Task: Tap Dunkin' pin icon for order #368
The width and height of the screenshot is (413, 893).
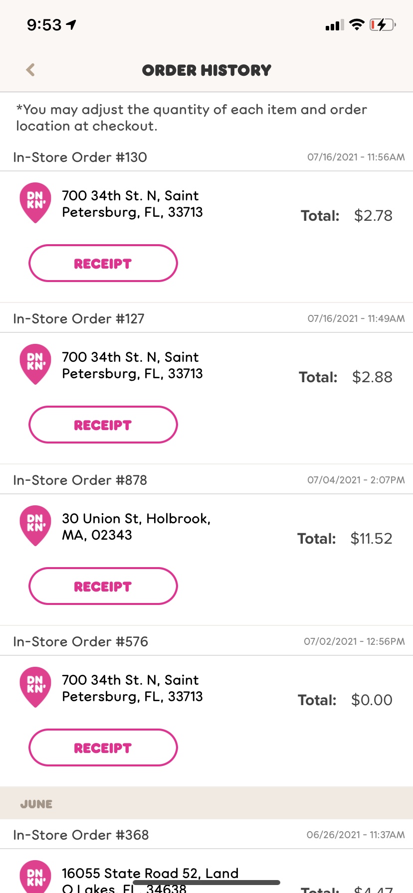Action: 35,877
